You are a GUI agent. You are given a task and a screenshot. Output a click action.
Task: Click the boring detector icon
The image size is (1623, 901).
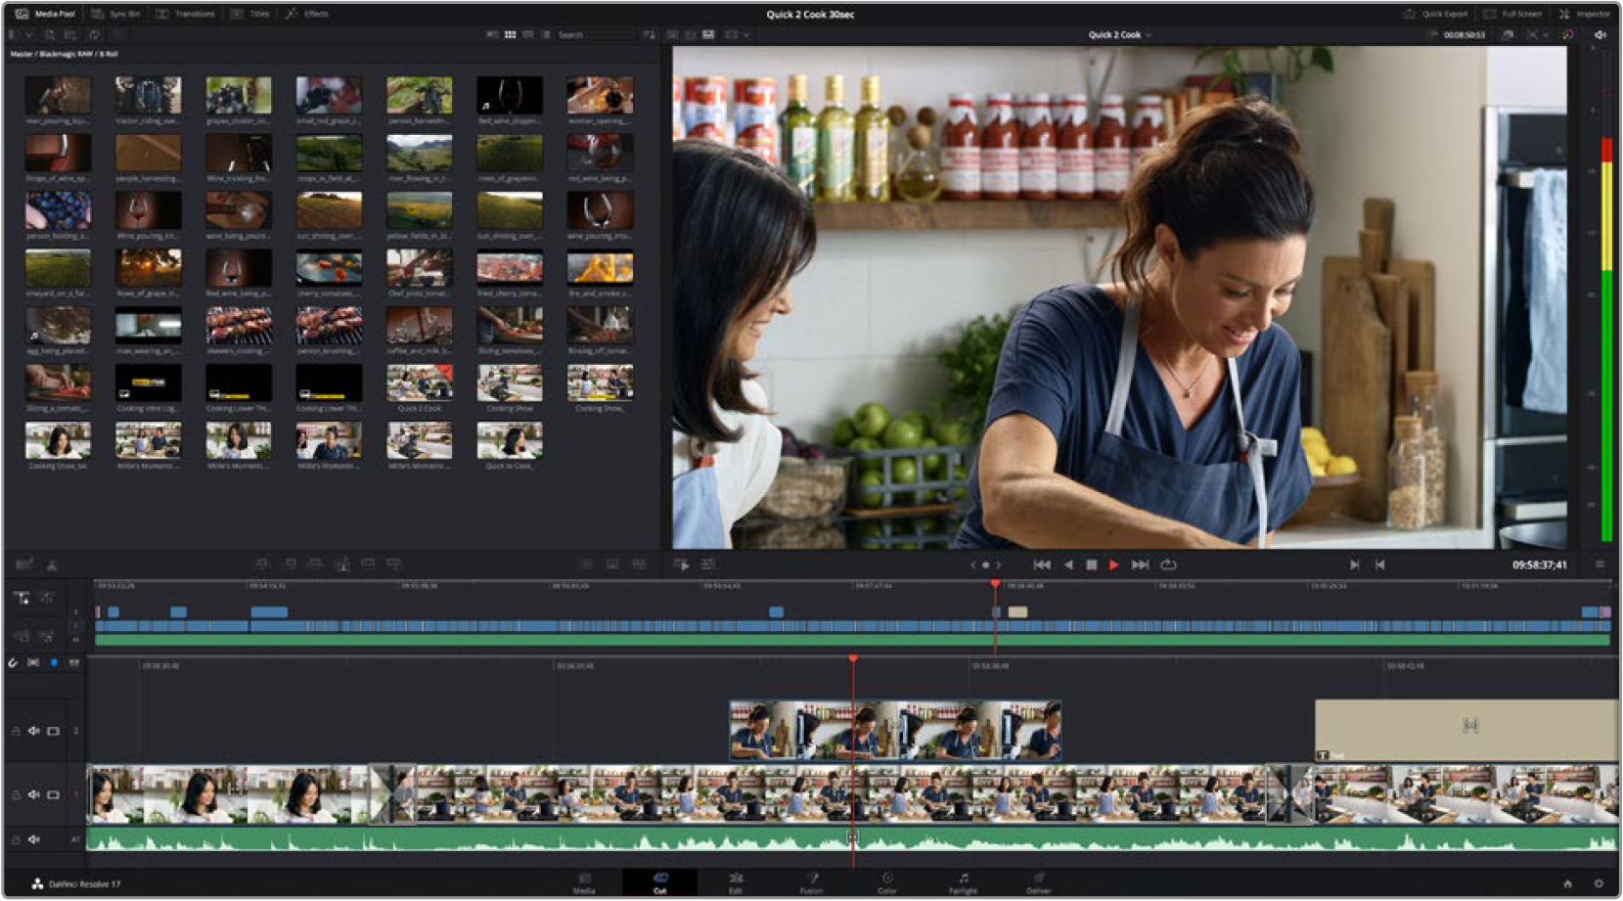pos(24,564)
